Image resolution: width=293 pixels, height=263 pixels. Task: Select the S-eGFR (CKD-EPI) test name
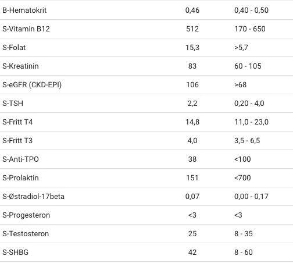click(x=32, y=85)
